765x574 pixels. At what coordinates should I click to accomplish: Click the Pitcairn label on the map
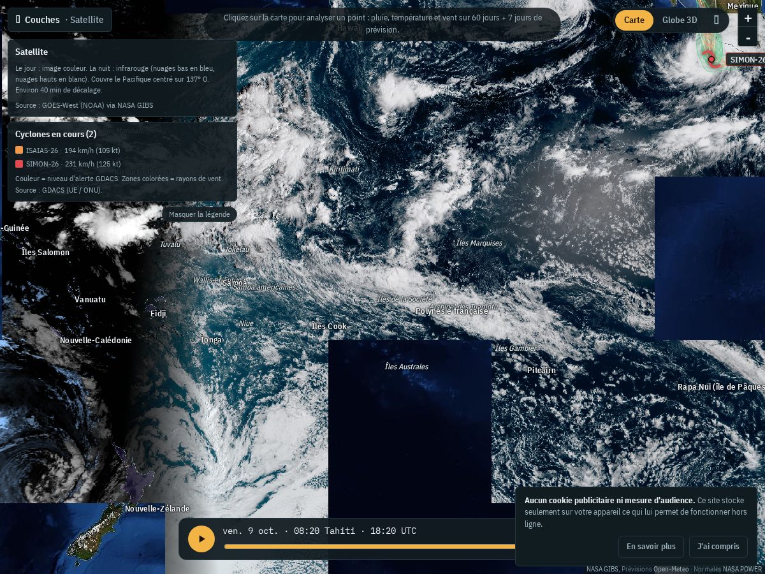[x=541, y=371]
